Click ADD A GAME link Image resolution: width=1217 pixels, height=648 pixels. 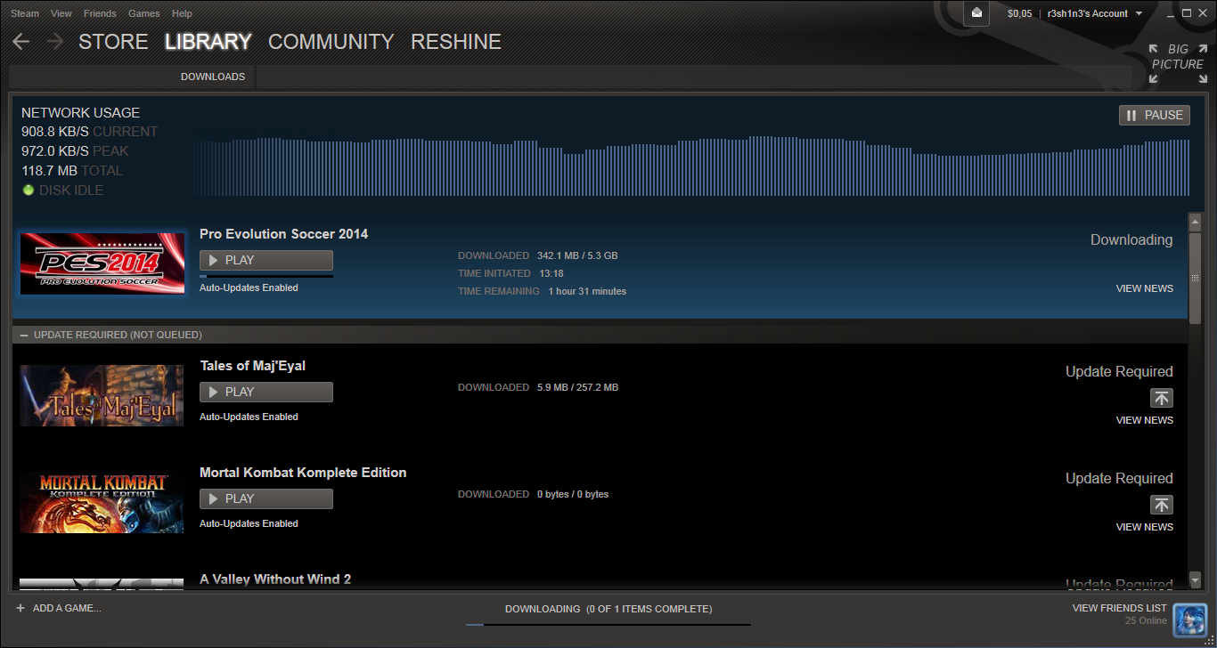coord(67,608)
